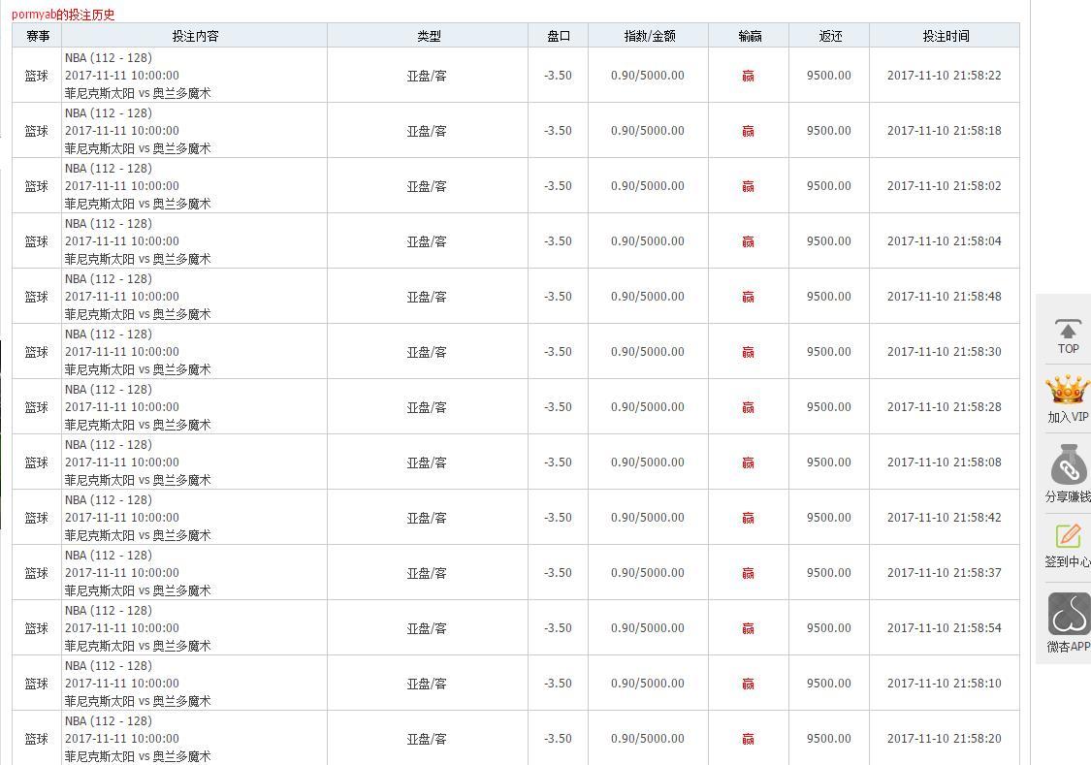The width and height of the screenshot is (1091, 765).
Task: Select the 类型 column header
Action: pyautogui.click(x=429, y=36)
